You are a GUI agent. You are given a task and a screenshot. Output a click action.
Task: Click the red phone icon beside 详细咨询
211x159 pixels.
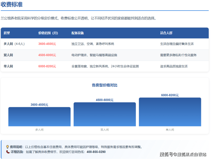point(8,152)
